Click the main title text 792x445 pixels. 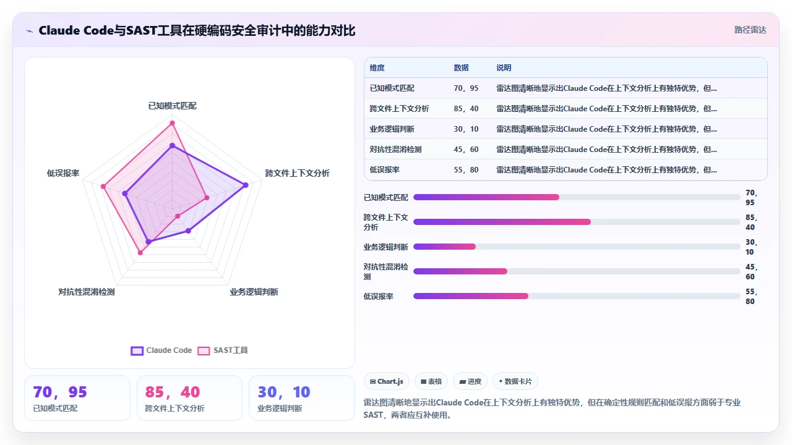[197, 31]
